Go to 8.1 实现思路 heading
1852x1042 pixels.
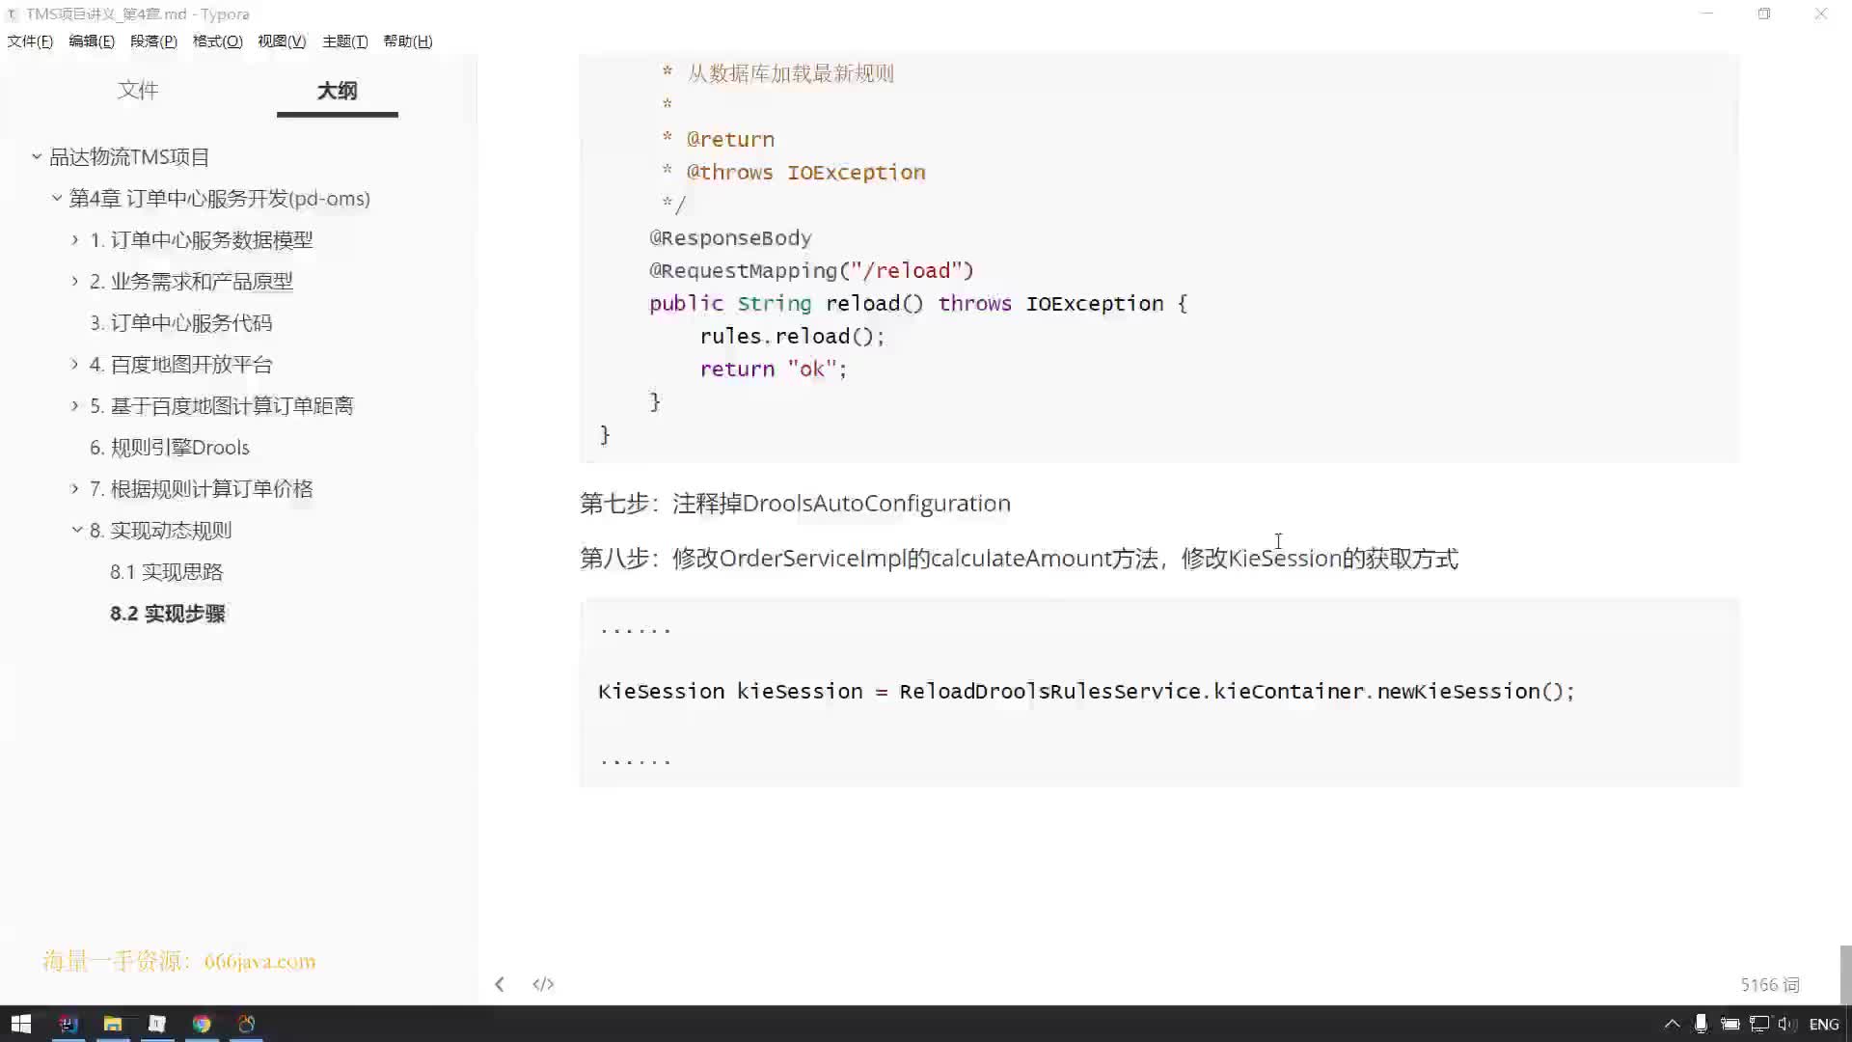(167, 572)
